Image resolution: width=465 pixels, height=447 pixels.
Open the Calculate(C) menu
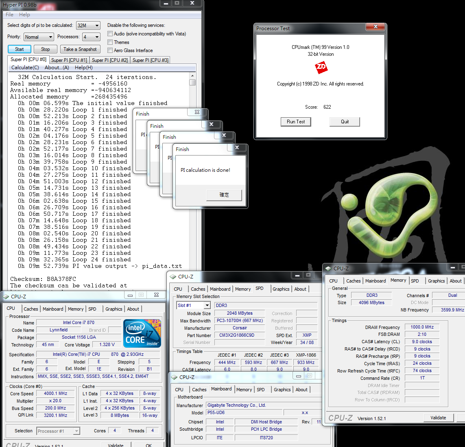coord(25,68)
